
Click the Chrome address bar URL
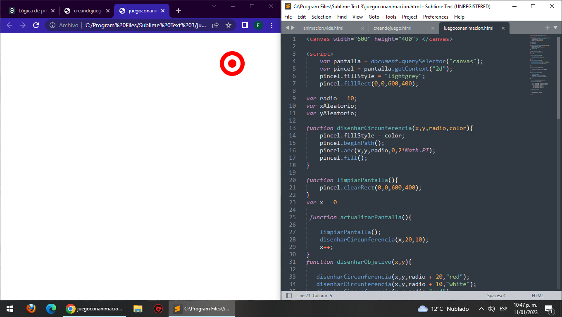tap(145, 25)
